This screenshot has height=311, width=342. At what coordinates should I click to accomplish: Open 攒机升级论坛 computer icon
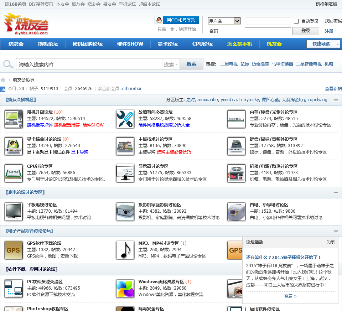[14, 119]
